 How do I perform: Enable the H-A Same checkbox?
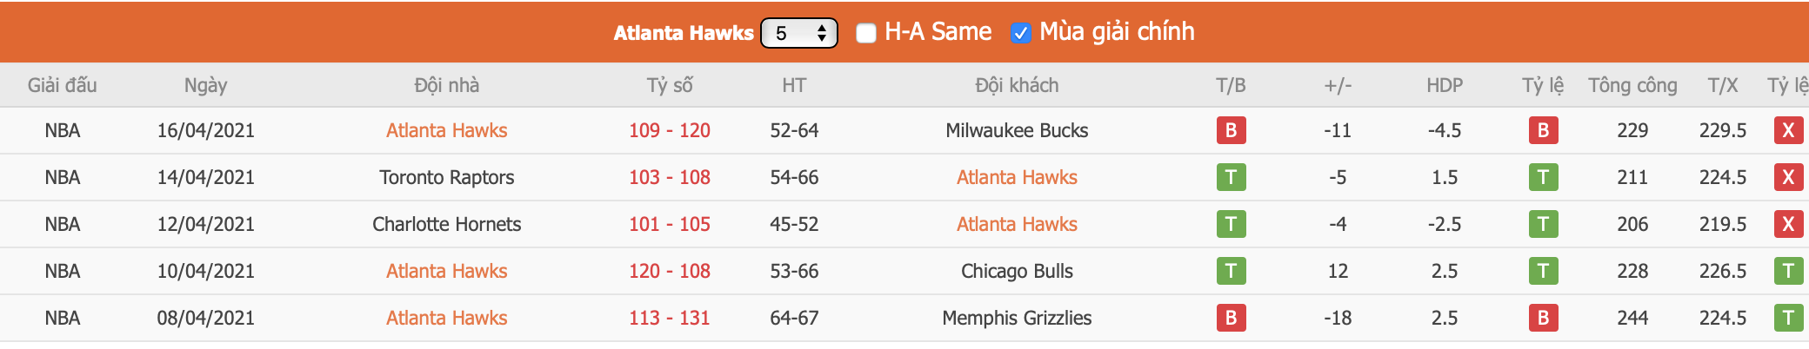tap(866, 33)
